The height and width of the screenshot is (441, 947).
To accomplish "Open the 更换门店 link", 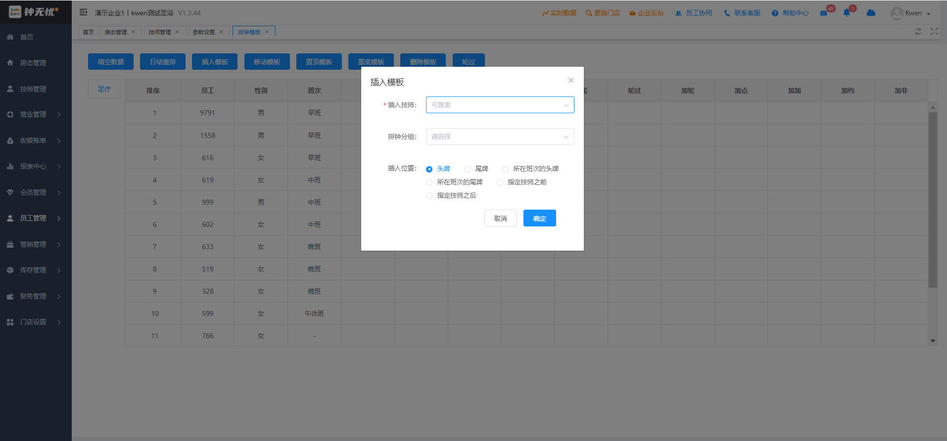I will (x=603, y=13).
